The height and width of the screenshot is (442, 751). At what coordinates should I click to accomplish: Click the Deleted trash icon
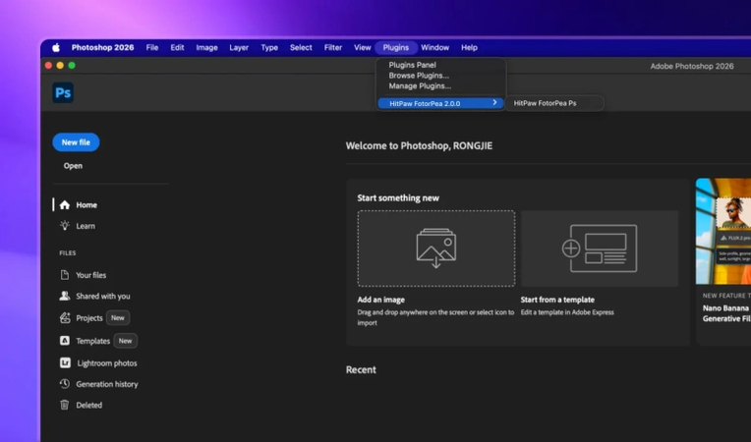[x=65, y=405]
